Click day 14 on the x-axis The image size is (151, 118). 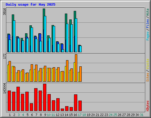point(66,115)
